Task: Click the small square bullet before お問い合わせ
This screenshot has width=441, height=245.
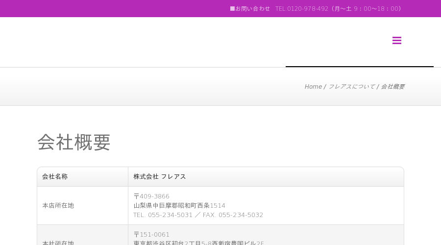Action: point(232,9)
